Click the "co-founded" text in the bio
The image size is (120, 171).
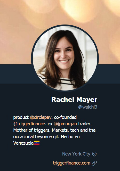click(65, 117)
